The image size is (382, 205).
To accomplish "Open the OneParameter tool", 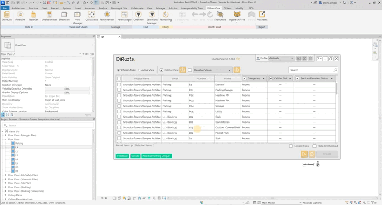I will [x=49, y=16].
